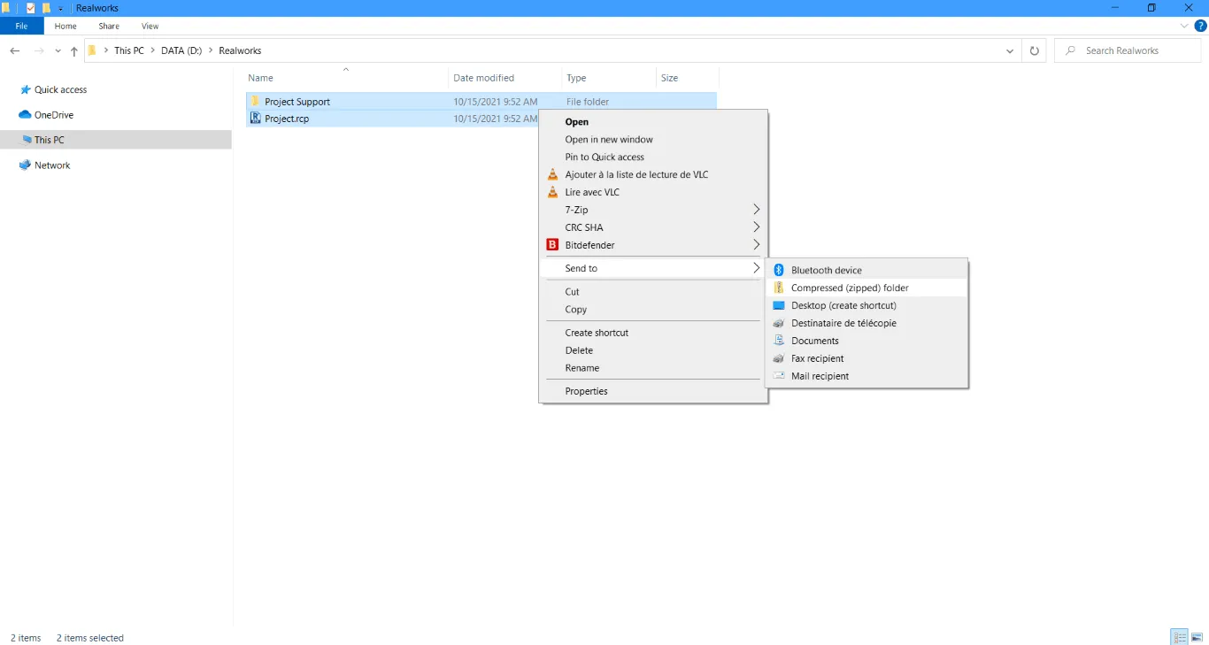Viewport: 1209px width, 645px height.
Task: Click the red Bitdefender B icon
Action: 553,245
